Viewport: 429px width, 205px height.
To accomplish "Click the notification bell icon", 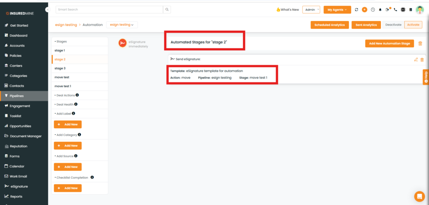I will click(x=380, y=10).
